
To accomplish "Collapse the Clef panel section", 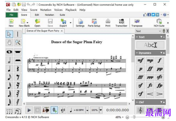I will [x=137, y=102].
